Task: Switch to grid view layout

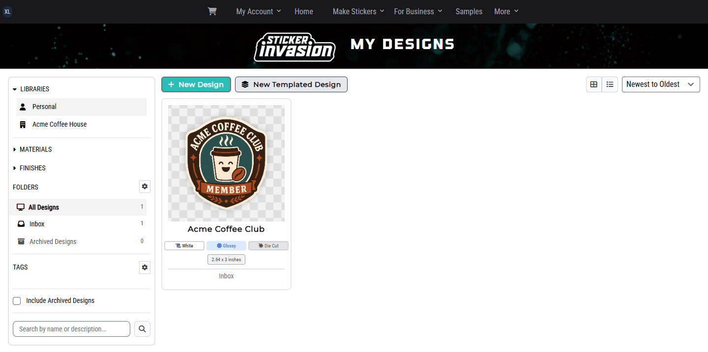Action: point(594,84)
